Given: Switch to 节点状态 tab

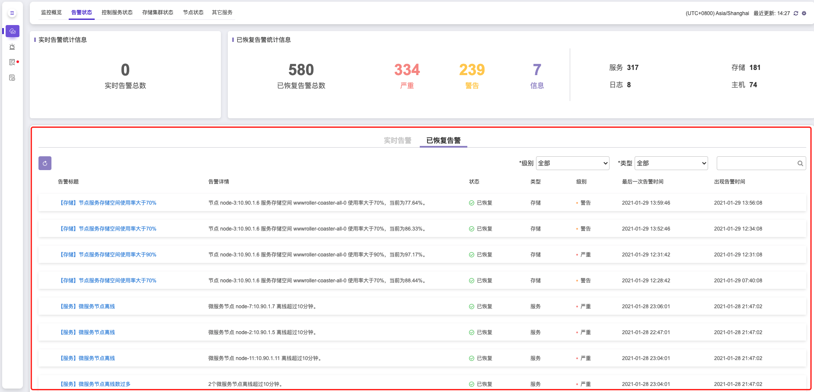Looking at the screenshot, I should pyautogui.click(x=193, y=13).
